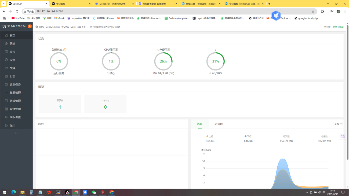Viewport: 349px width, 196px height.
Task: Go back in browser history
Action: click(4, 12)
